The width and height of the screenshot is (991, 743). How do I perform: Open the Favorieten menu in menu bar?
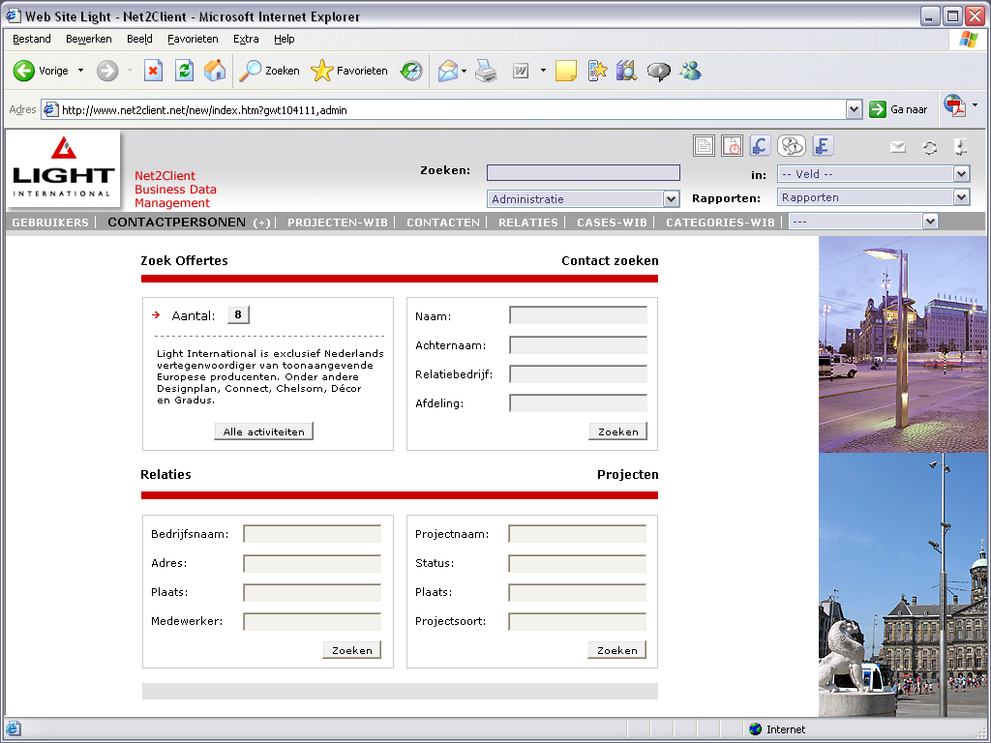(x=193, y=39)
